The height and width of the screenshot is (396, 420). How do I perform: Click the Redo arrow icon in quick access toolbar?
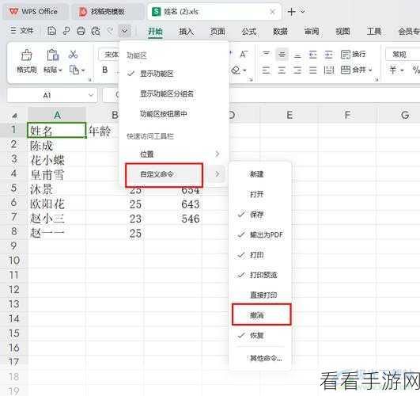[x=110, y=31]
